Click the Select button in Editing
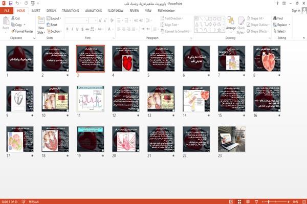 (280, 31)
